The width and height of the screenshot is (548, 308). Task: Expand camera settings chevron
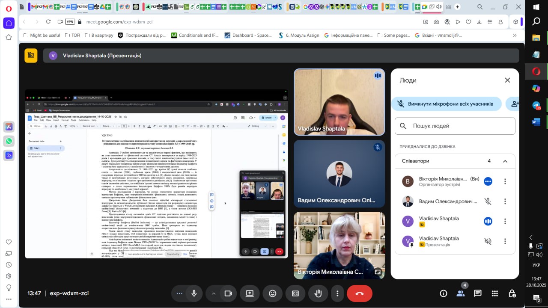tap(213, 293)
